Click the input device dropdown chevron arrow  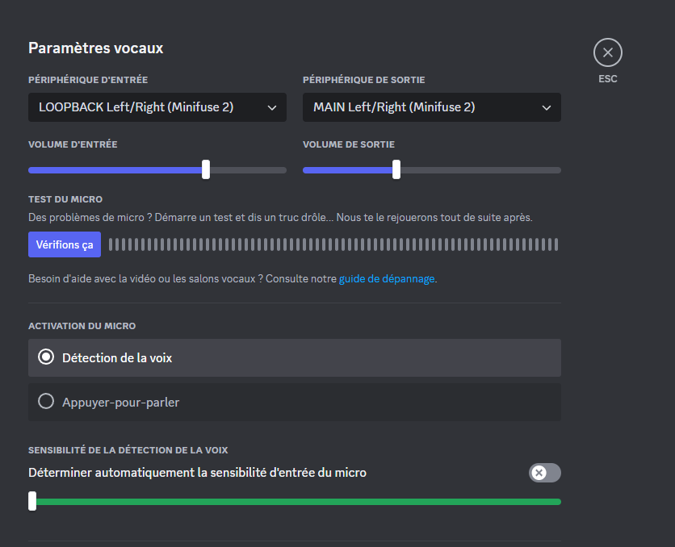tap(271, 107)
